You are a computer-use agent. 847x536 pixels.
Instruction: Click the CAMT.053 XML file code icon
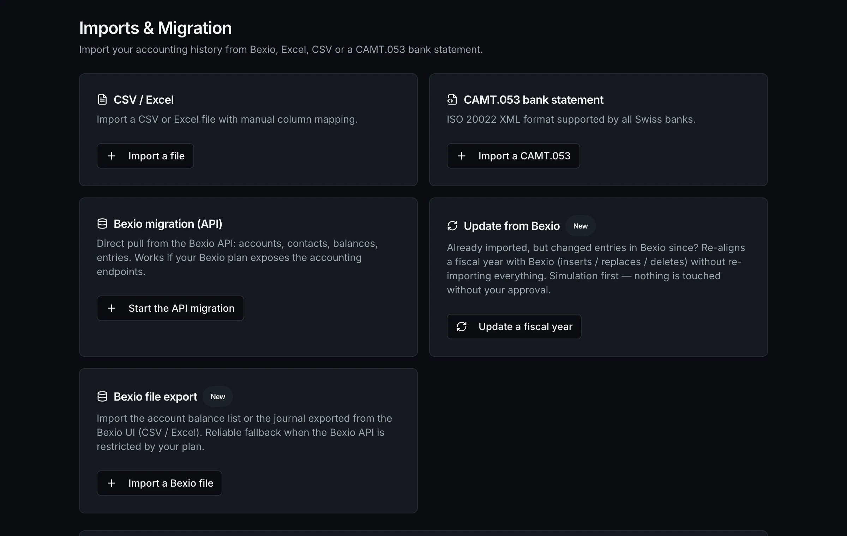tap(452, 100)
